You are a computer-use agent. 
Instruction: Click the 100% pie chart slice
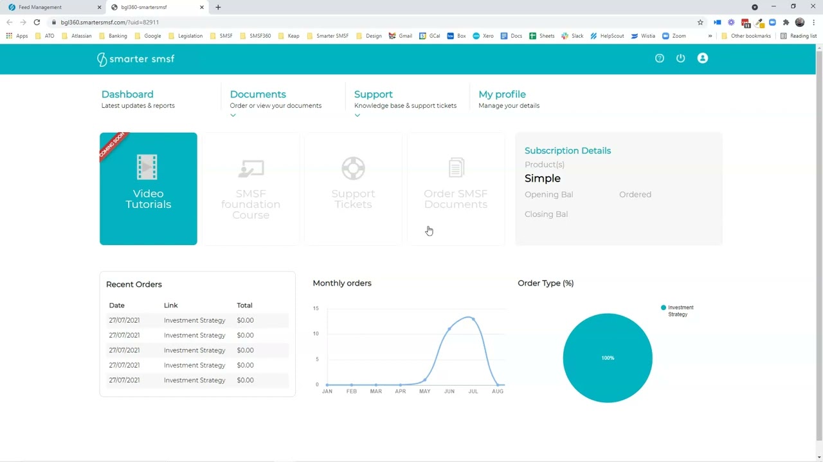608,358
